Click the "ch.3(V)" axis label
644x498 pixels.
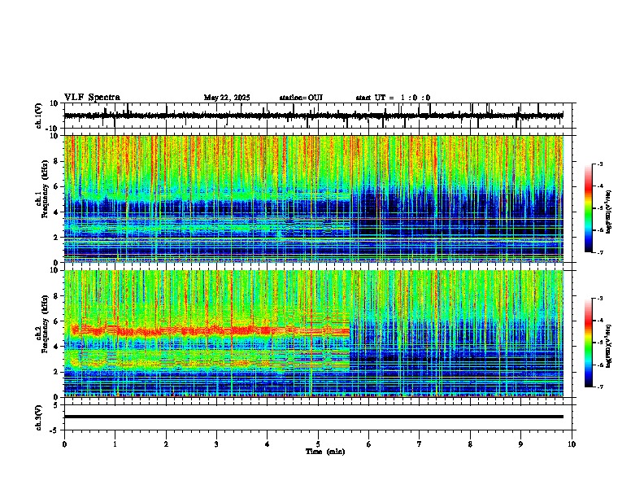pos(39,417)
